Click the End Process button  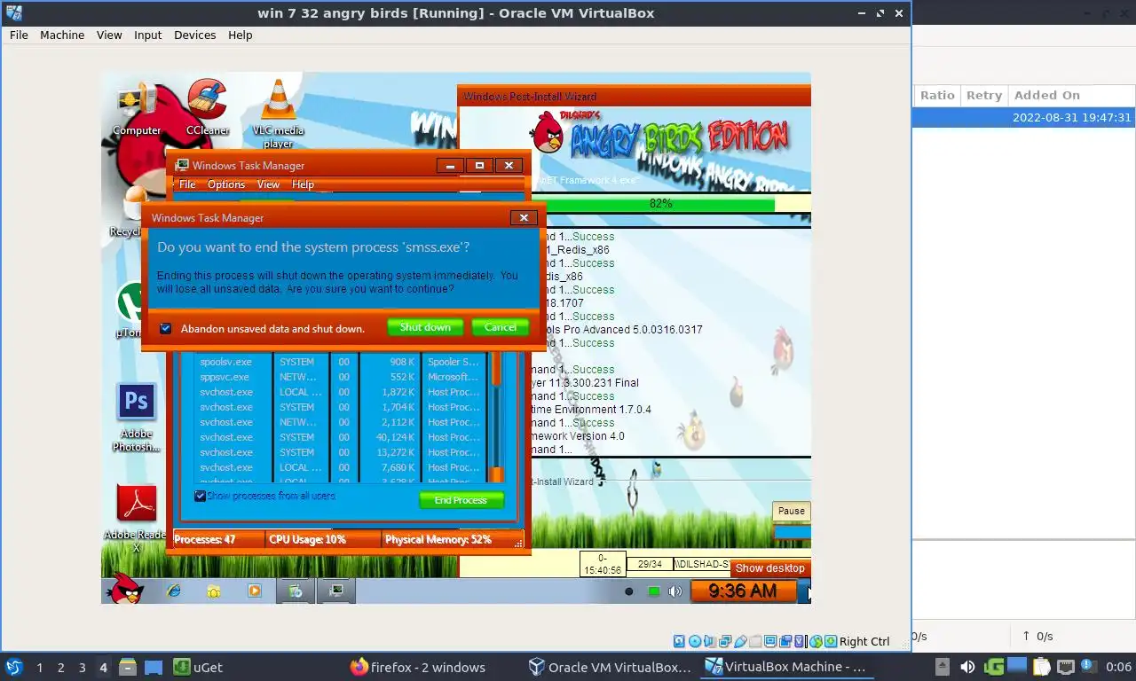point(461,500)
